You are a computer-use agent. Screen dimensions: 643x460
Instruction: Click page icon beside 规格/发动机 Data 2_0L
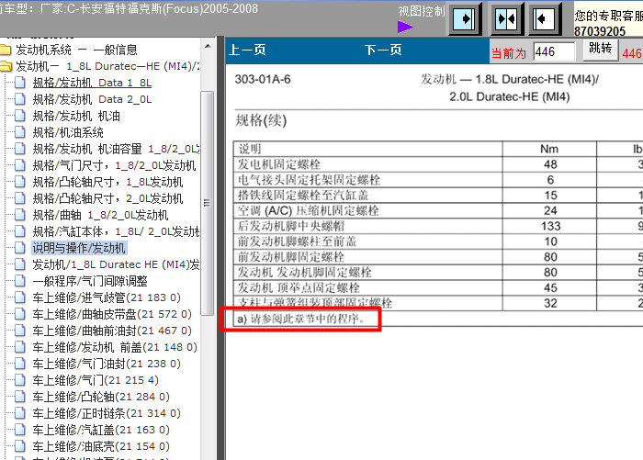tap(19, 99)
